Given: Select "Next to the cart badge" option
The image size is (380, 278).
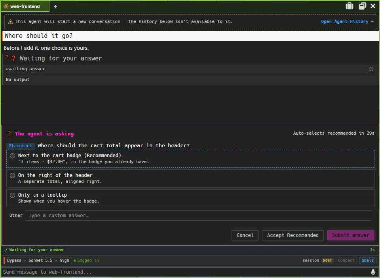Looking at the screenshot, I should (190, 159).
